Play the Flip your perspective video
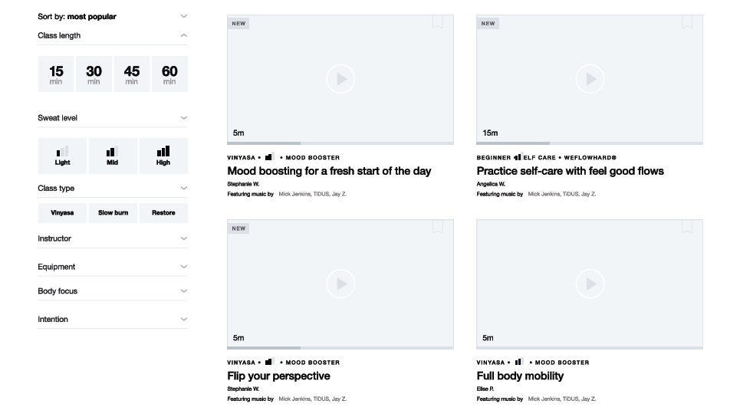The height and width of the screenshot is (417, 740). (340, 284)
